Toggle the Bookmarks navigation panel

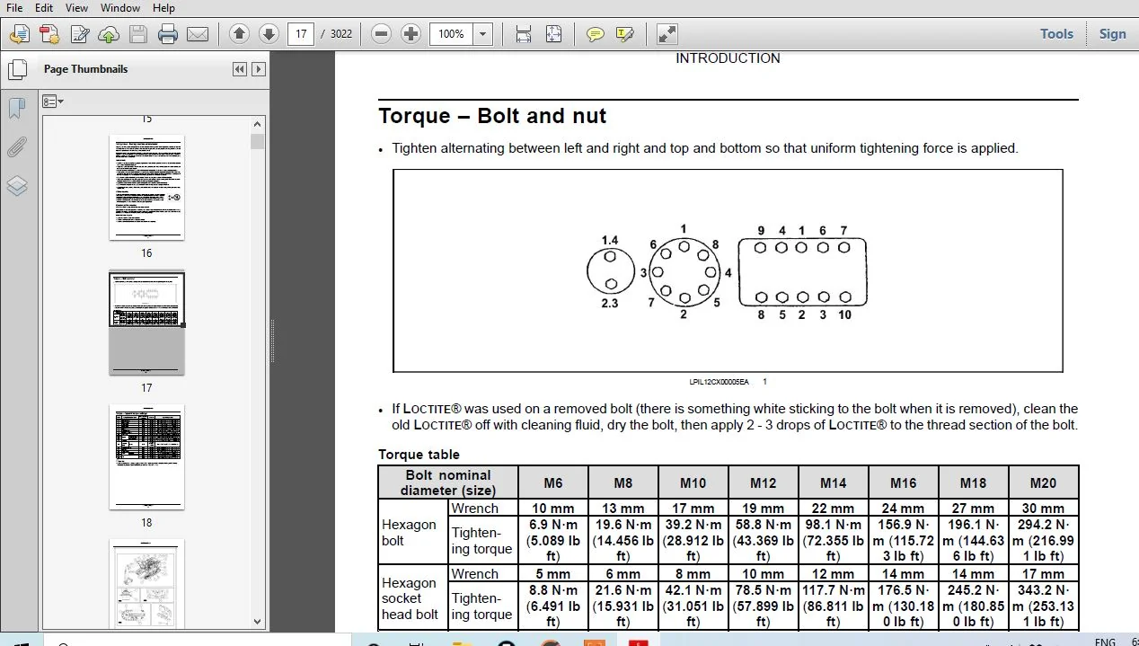16,109
